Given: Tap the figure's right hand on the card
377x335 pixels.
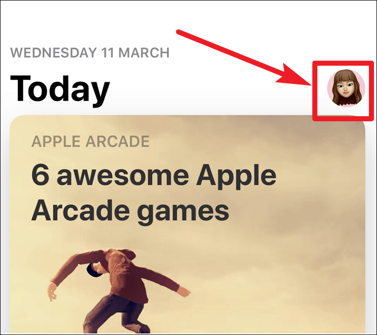Looking at the screenshot, I should (x=183, y=293).
